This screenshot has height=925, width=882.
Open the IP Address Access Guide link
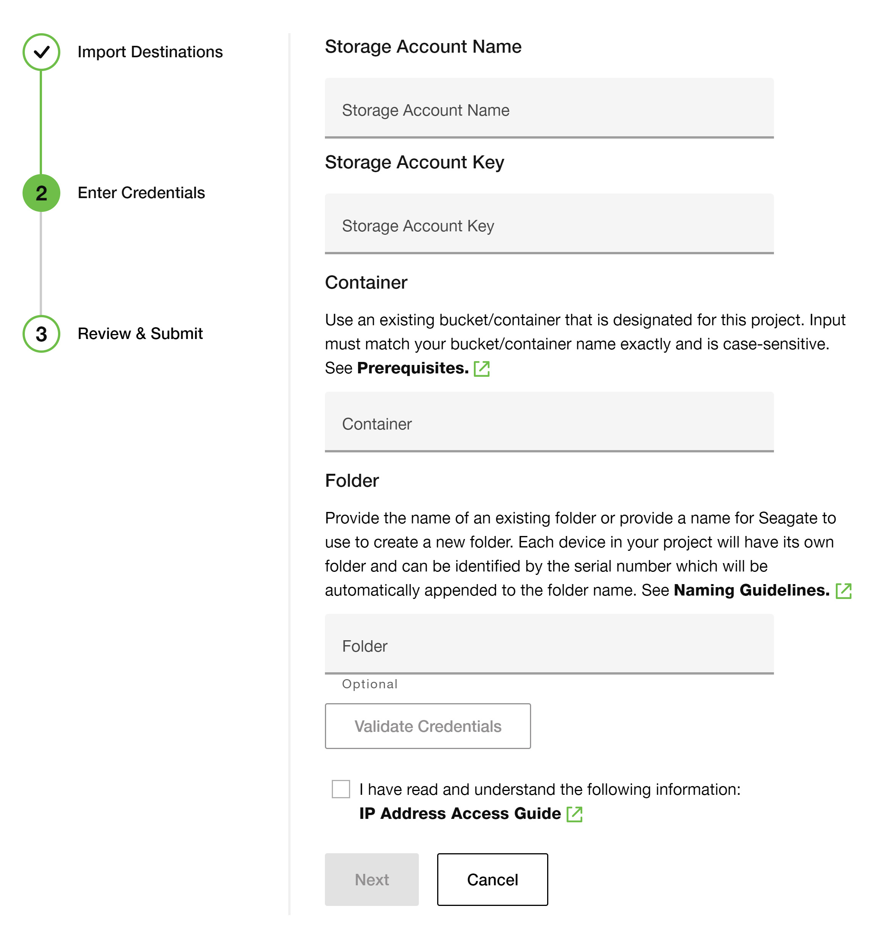[460, 814]
